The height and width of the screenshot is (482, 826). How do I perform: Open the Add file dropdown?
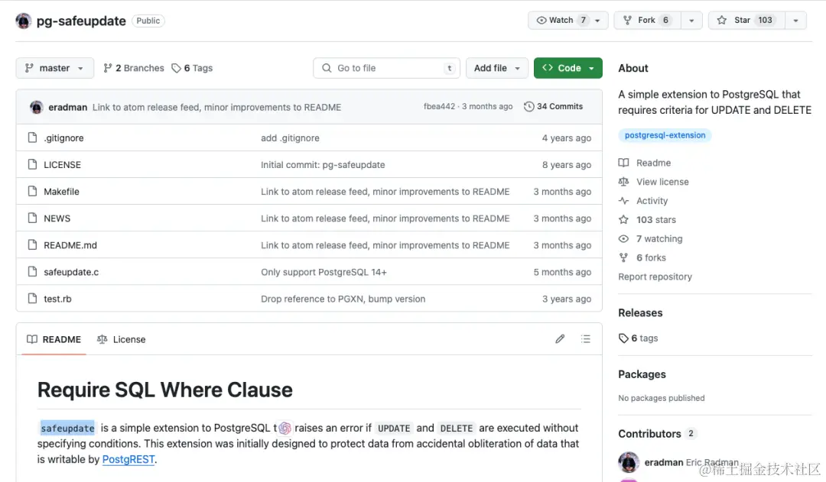tap(497, 68)
